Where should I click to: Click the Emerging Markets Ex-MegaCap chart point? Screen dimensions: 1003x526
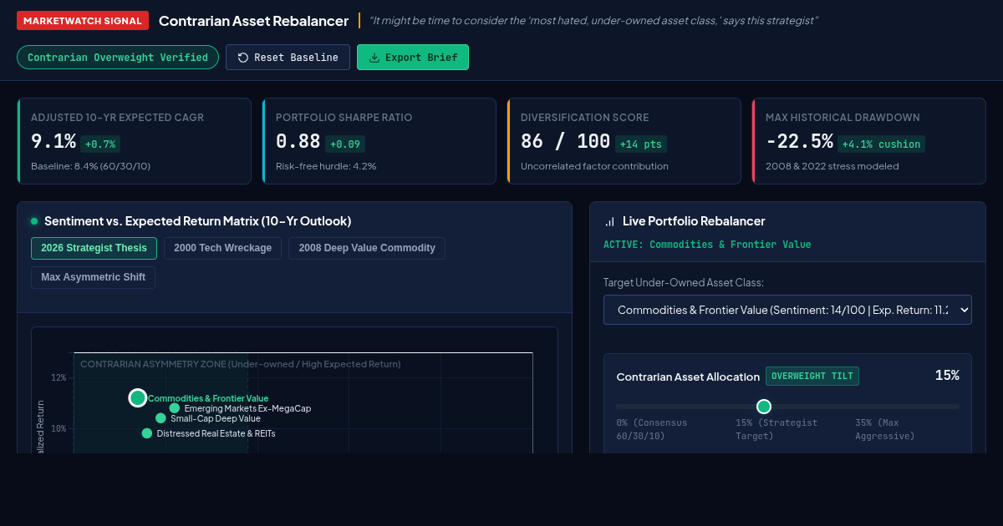[175, 408]
